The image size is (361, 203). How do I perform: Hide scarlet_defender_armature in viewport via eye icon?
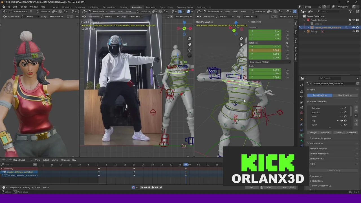(354, 28)
